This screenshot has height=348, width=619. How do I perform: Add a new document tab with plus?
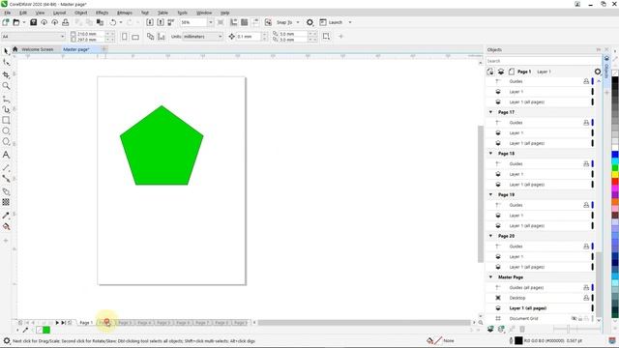pyautogui.click(x=104, y=49)
